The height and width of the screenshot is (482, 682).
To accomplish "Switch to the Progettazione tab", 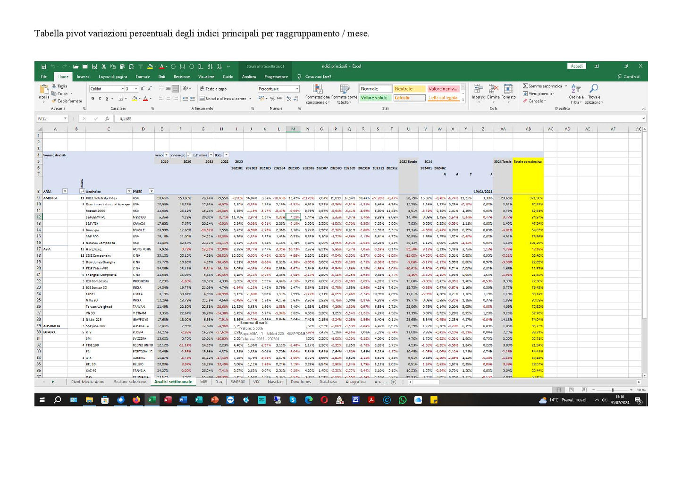I will click(x=276, y=76).
